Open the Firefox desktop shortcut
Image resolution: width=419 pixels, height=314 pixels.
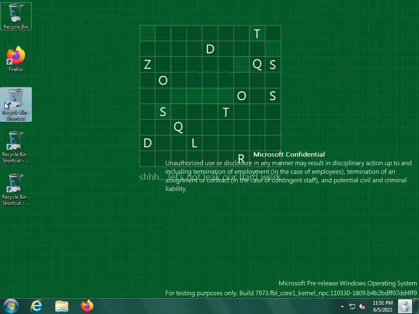coord(16,59)
